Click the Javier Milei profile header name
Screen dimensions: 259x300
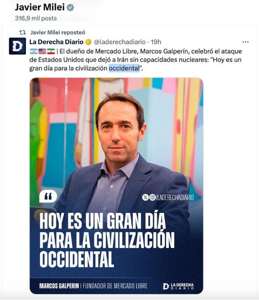pos(40,7)
